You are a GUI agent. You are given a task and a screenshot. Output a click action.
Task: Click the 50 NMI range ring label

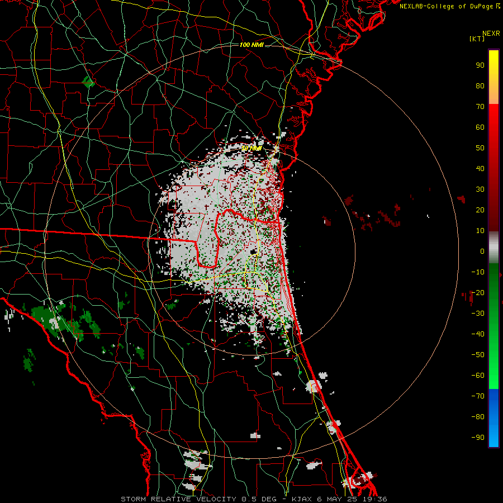251,148
